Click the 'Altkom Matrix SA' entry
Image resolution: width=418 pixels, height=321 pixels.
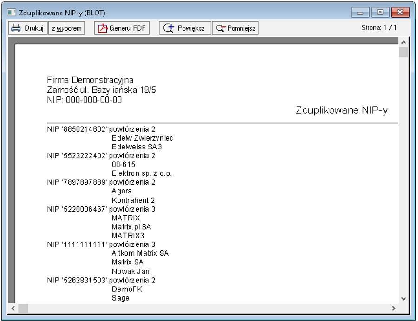tap(140, 253)
